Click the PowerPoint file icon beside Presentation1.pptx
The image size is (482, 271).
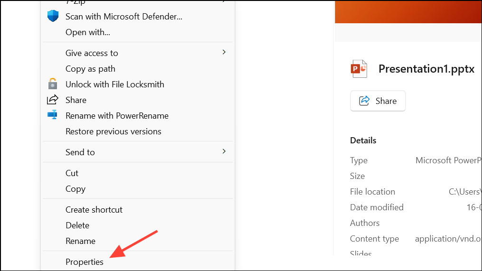point(359,69)
